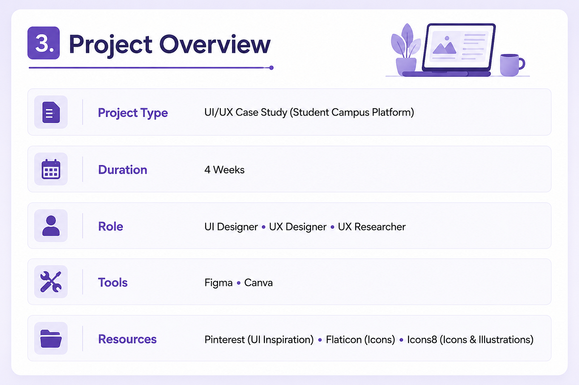Click the UX Researcher text
Screen dimensions: 579x385
tap(372, 227)
